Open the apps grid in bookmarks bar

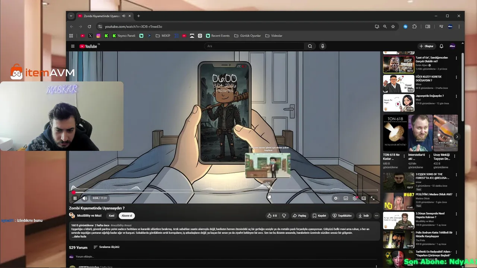71,36
